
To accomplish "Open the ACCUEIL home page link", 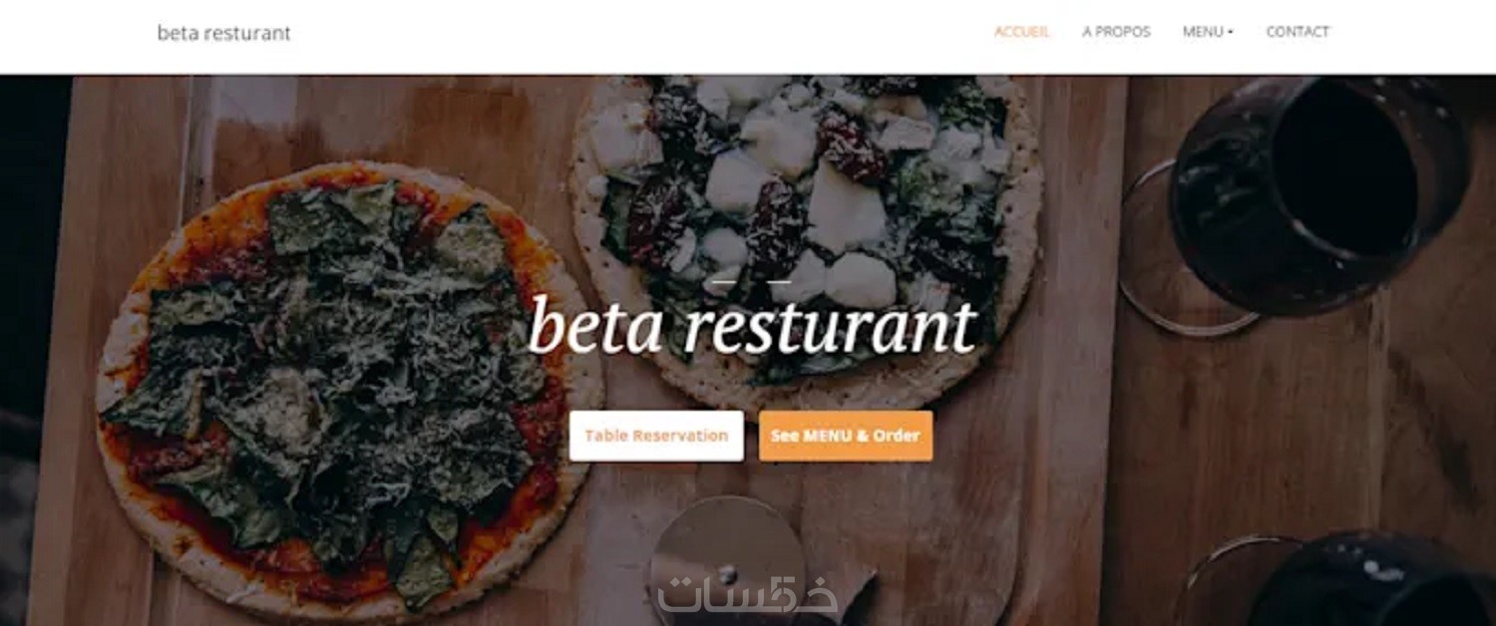I will point(1021,32).
